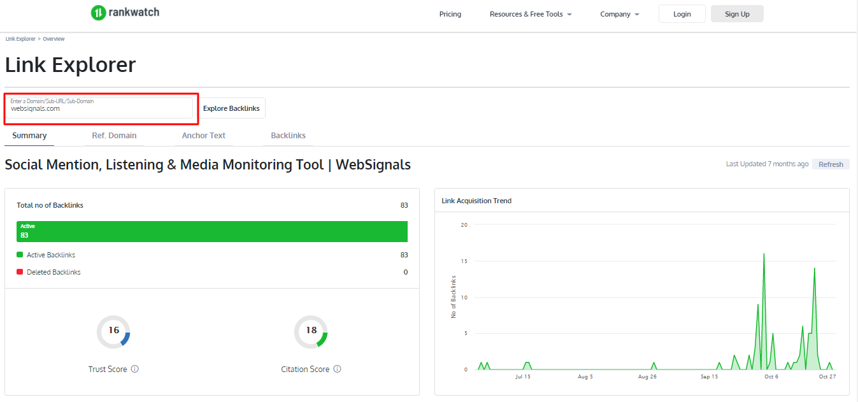Click Last Updated 7 months ago text
858x402 pixels.
[767, 164]
